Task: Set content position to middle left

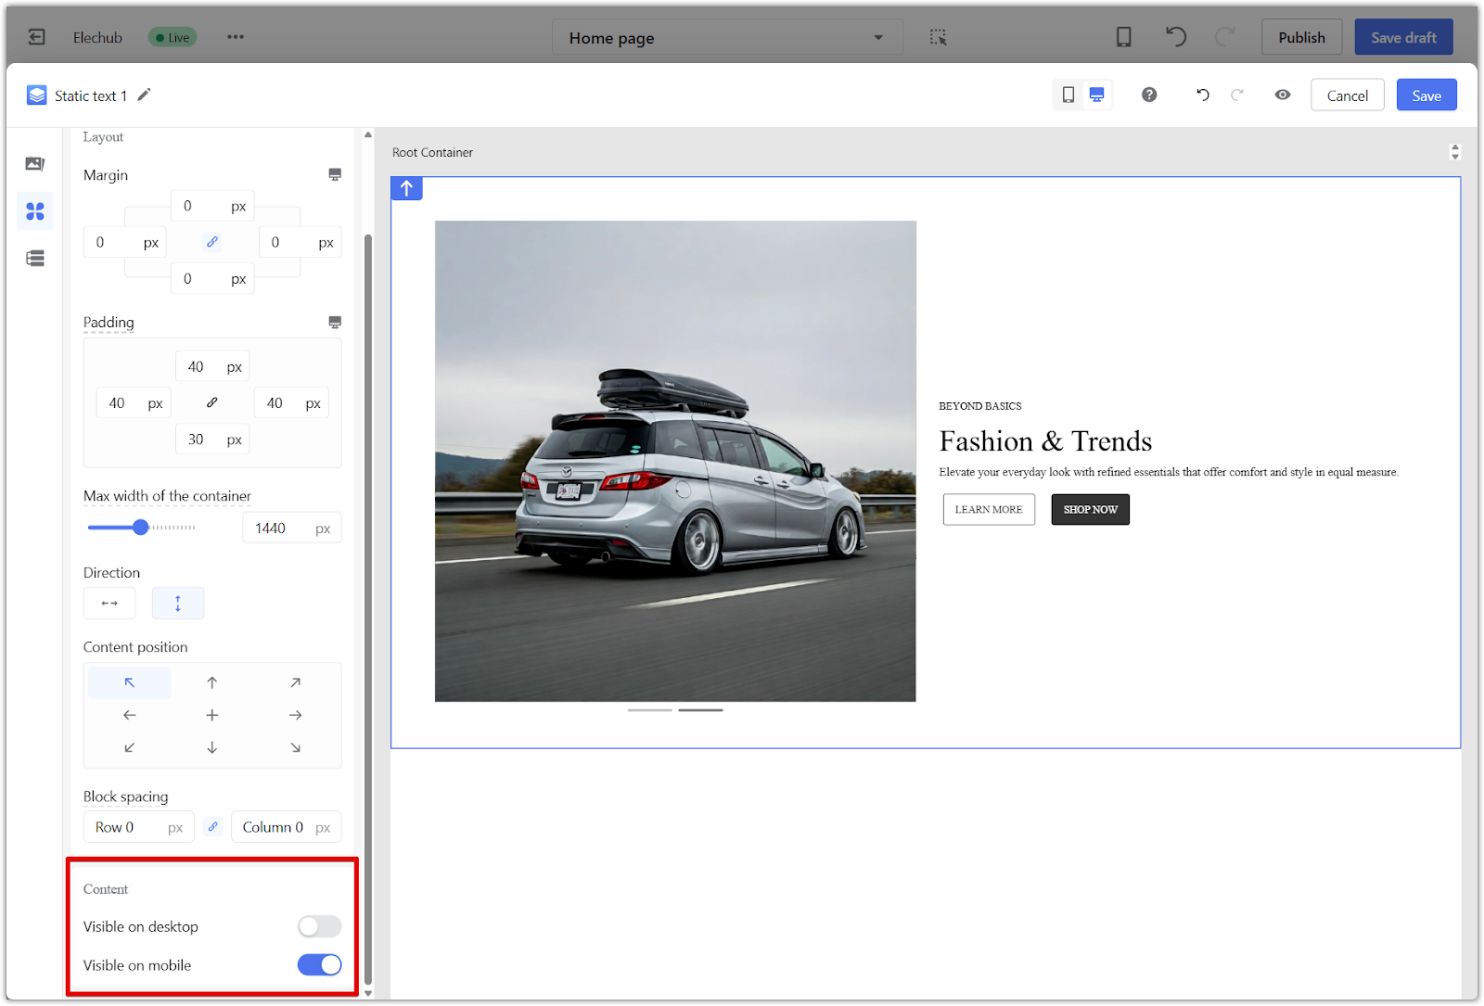Action: [130, 715]
